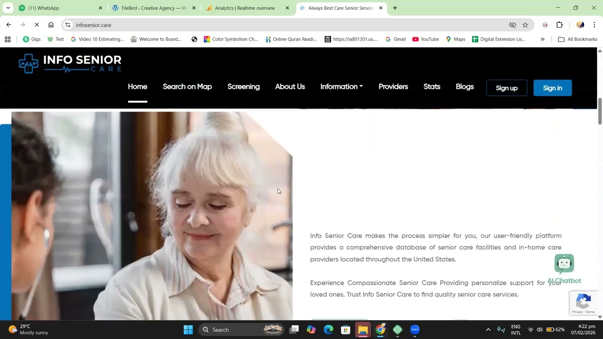
Task: Open the Extensions puzzle-piece menu
Action: 560,25
